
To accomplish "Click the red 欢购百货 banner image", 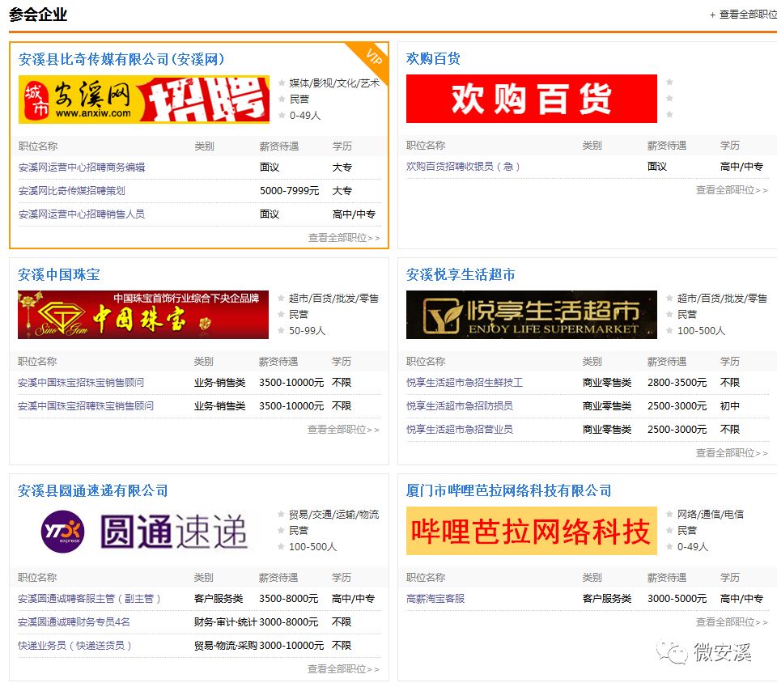I will [x=531, y=99].
